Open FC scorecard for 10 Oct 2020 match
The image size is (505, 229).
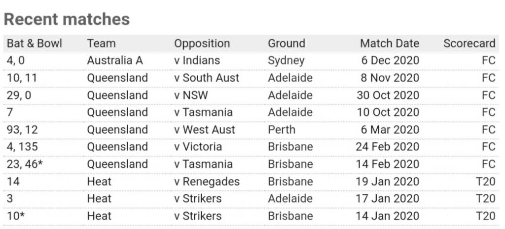[x=489, y=112]
